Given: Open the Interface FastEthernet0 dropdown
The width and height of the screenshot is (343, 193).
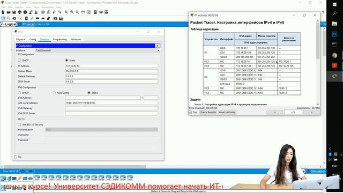Looking at the screenshot, I should pos(98,50).
